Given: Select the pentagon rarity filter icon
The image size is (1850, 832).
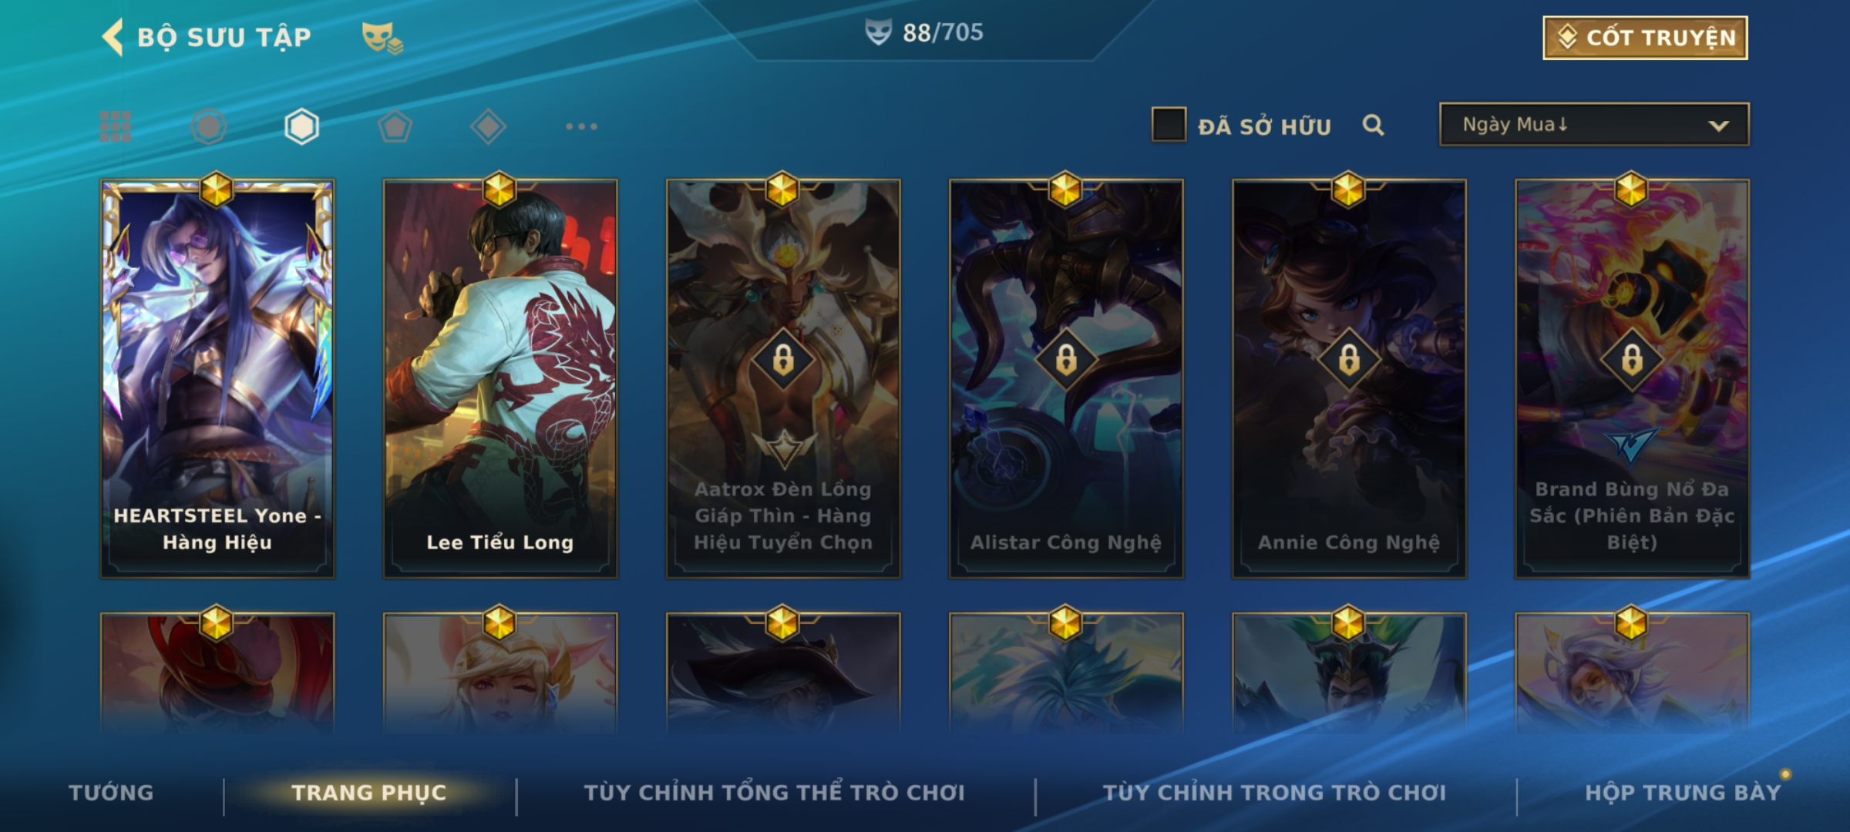Looking at the screenshot, I should [x=395, y=126].
